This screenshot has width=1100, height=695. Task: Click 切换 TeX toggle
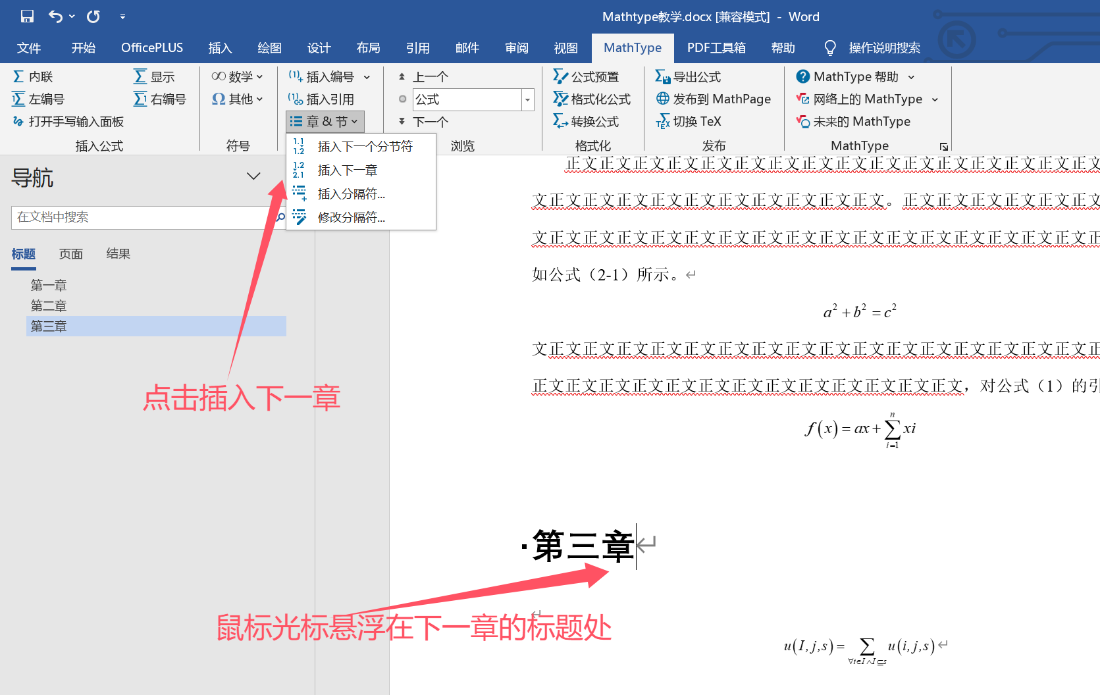tap(688, 122)
